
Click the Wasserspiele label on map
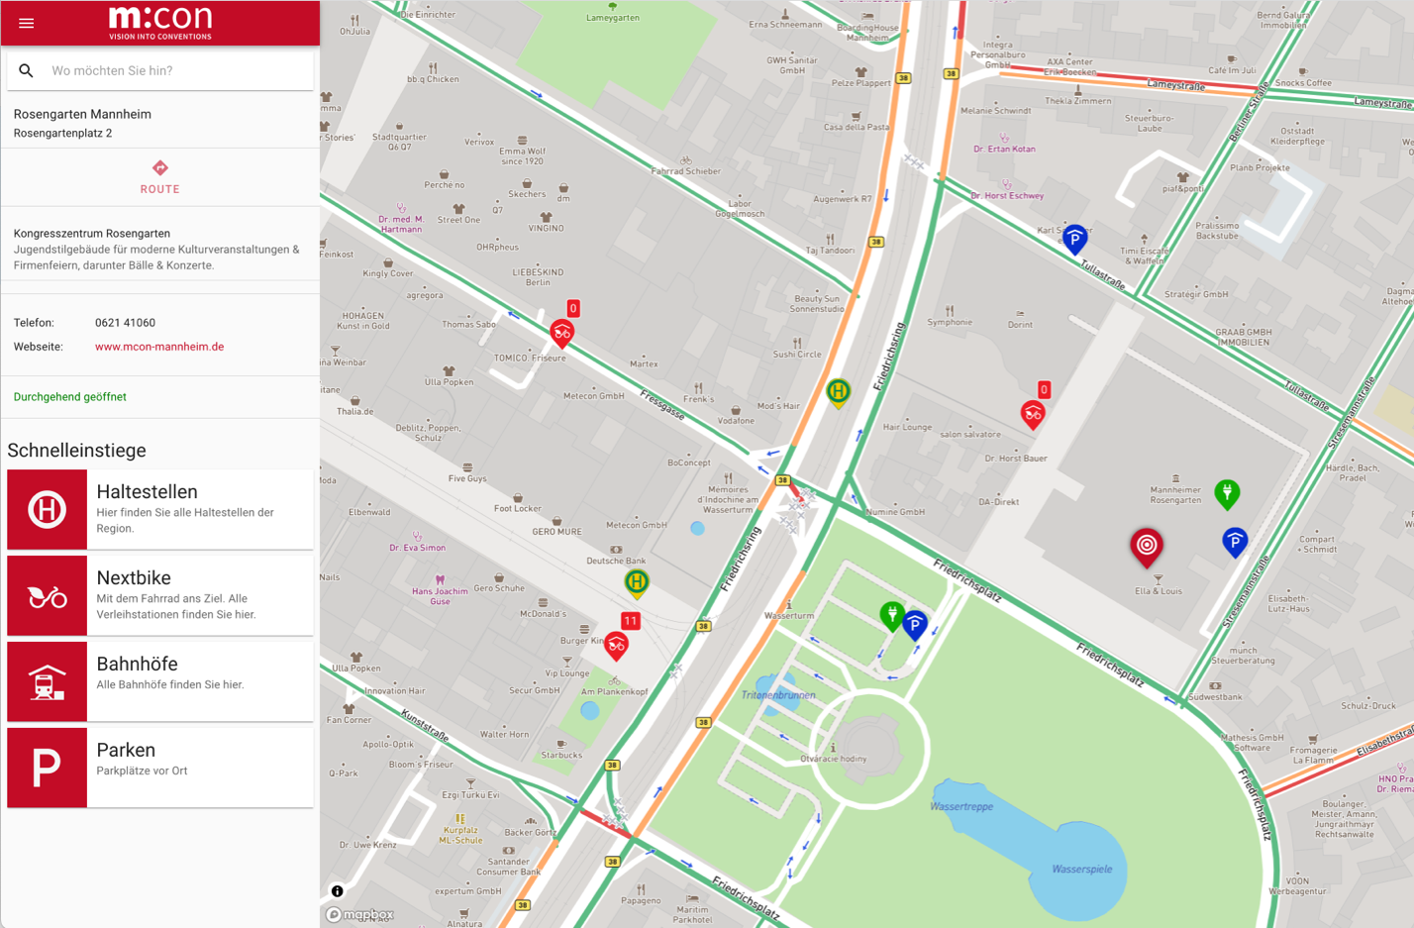click(1081, 870)
